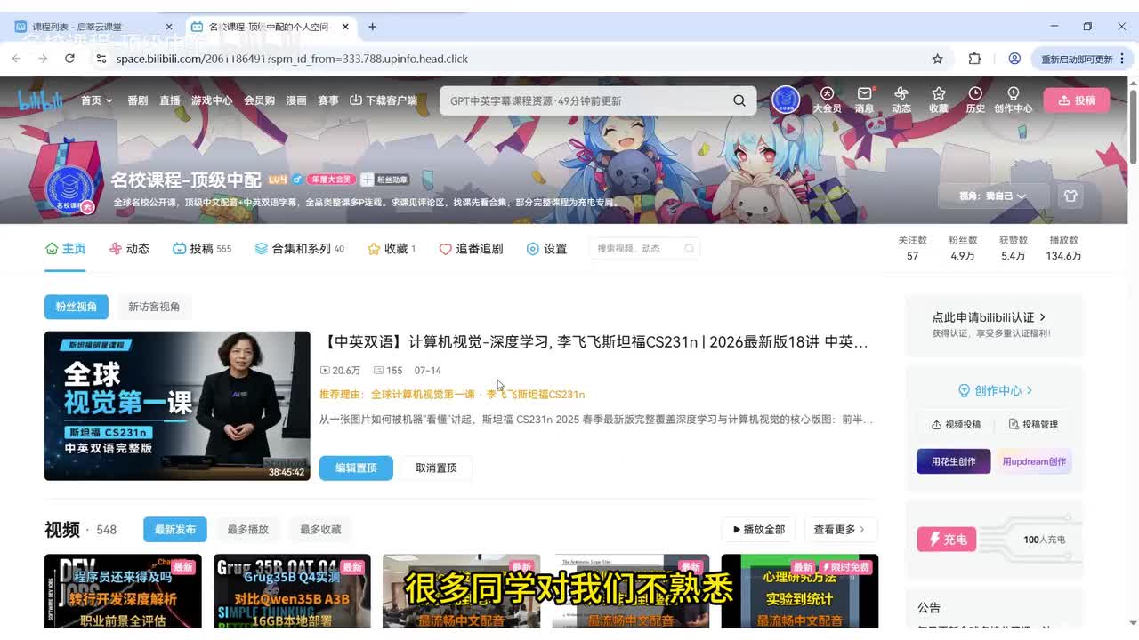
Task: Sort videos by 最多收藏
Action: tap(320, 530)
